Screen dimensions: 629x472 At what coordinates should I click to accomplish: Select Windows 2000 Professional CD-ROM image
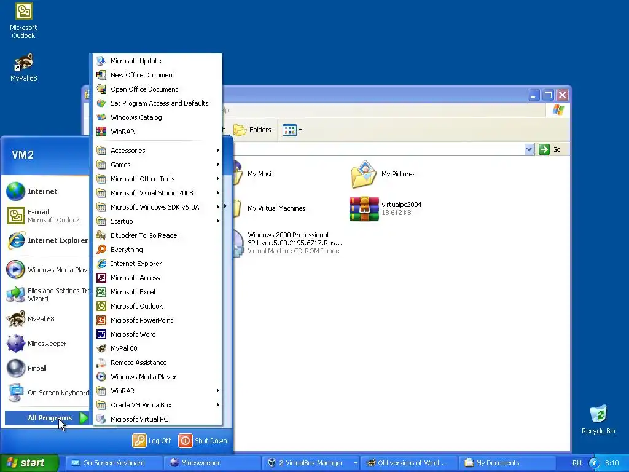(x=289, y=243)
